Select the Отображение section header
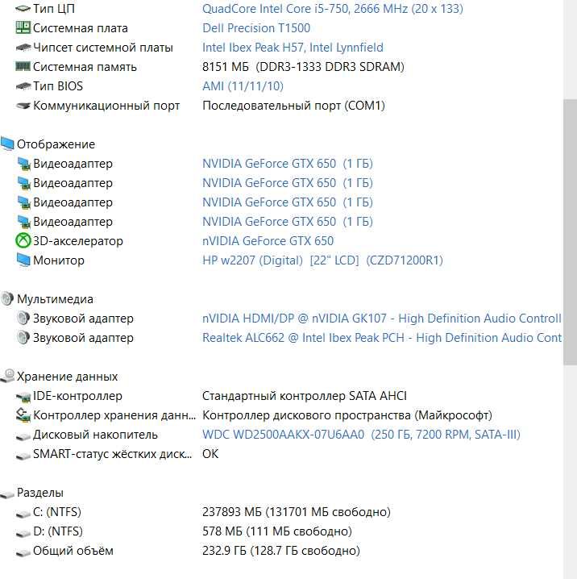The height and width of the screenshot is (579, 577). tap(56, 144)
